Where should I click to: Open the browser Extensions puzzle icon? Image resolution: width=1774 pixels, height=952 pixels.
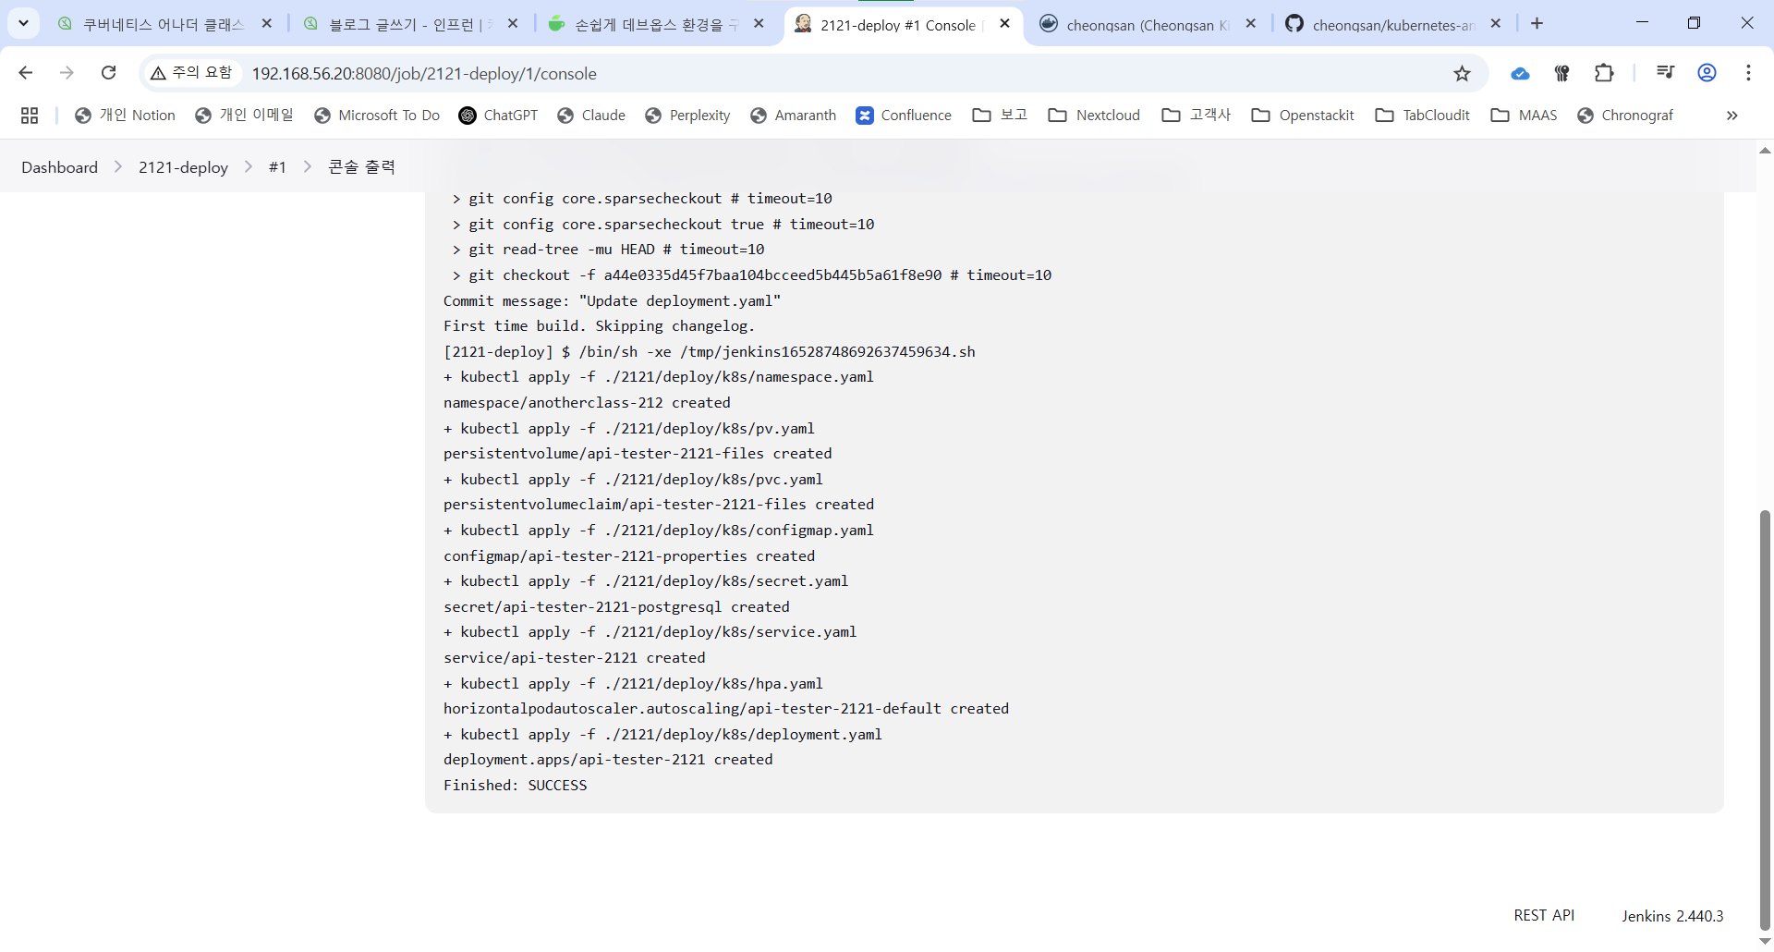click(1604, 73)
